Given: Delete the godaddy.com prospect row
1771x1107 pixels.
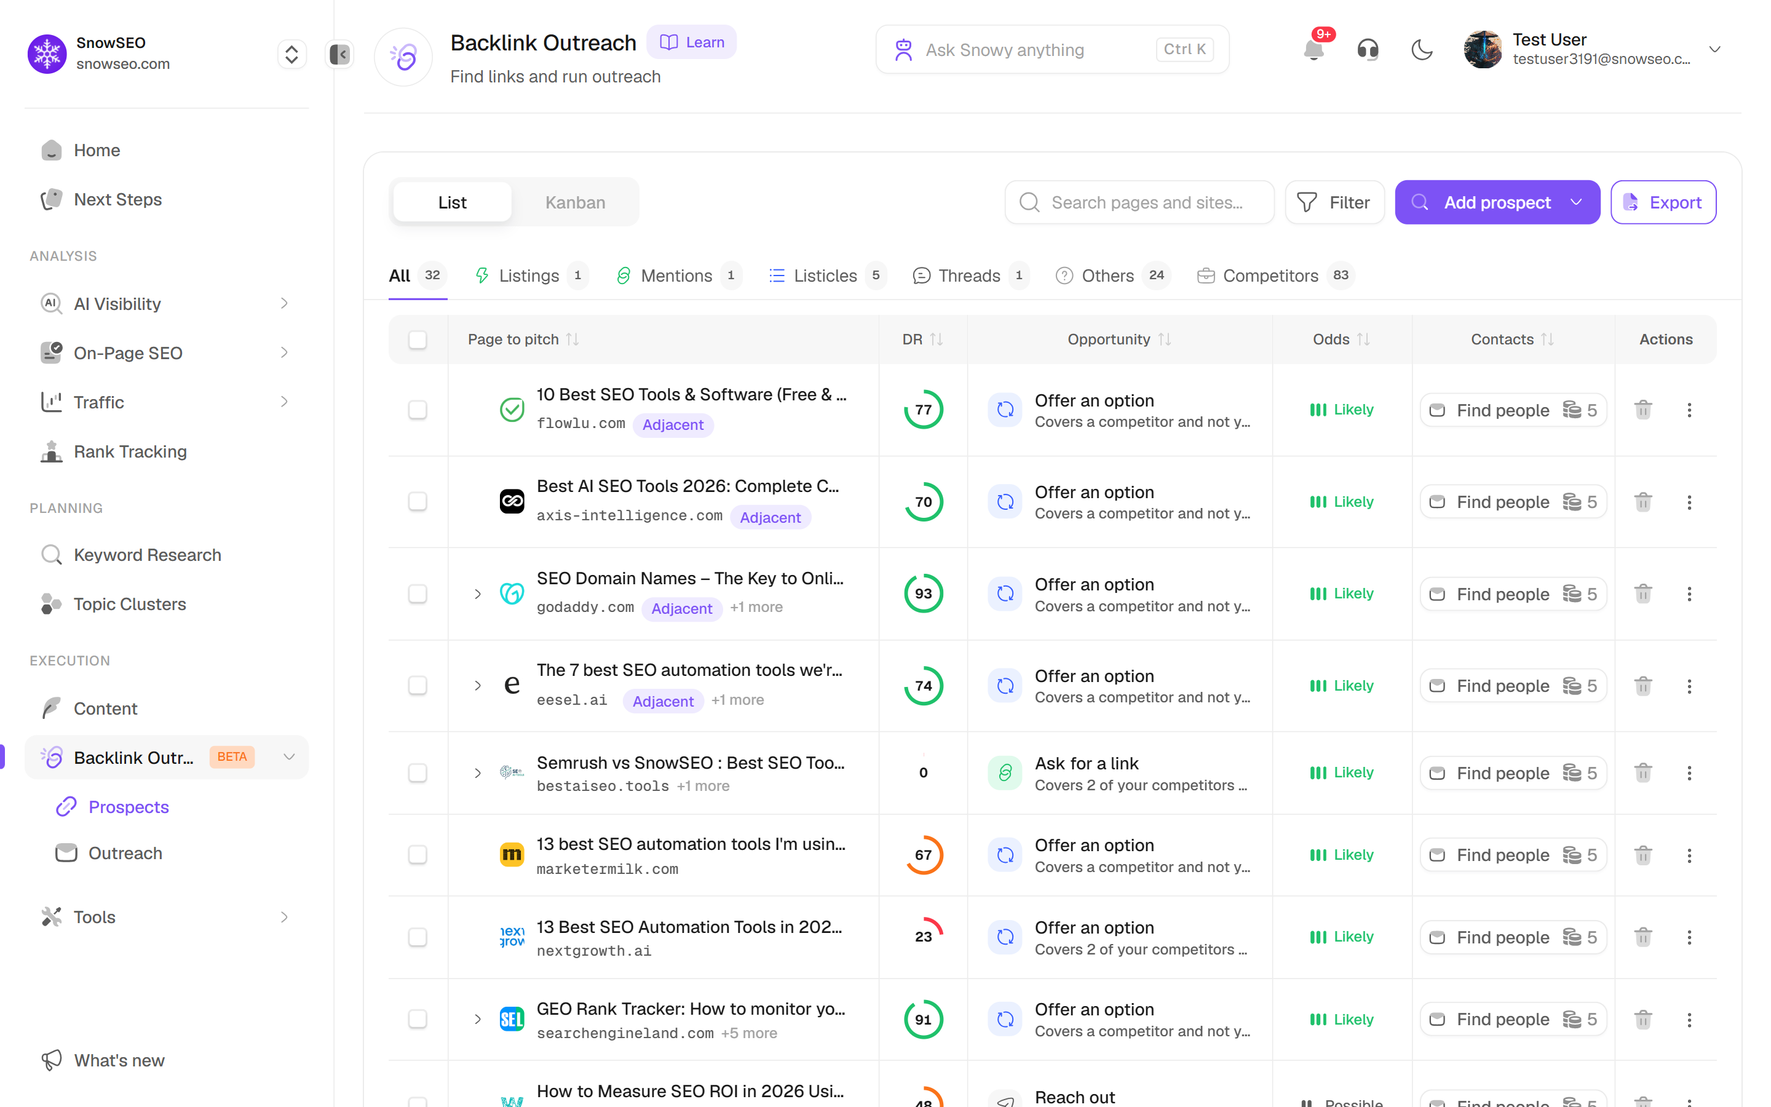Looking at the screenshot, I should click(1643, 593).
